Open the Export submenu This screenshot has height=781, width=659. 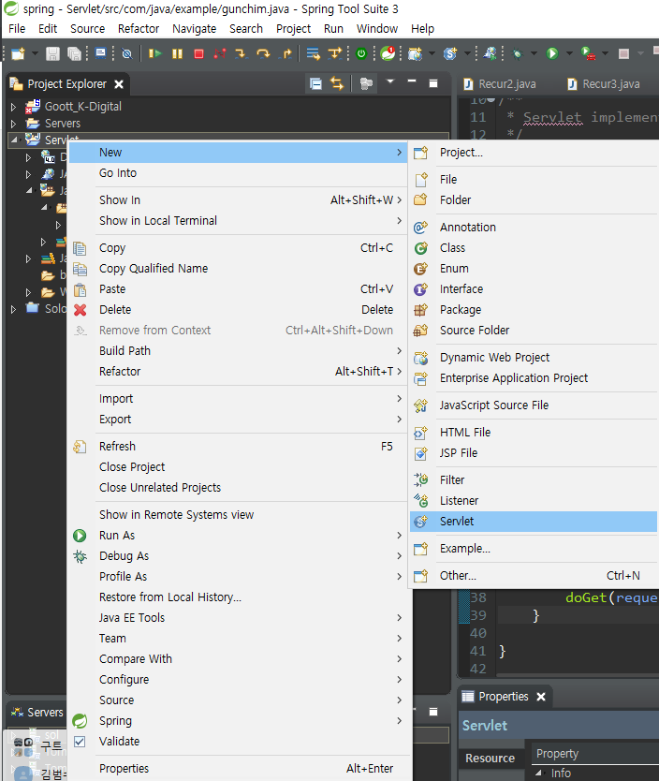click(x=238, y=420)
